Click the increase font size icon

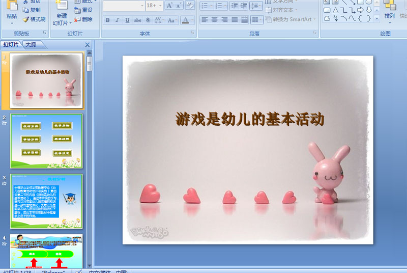coord(170,6)
